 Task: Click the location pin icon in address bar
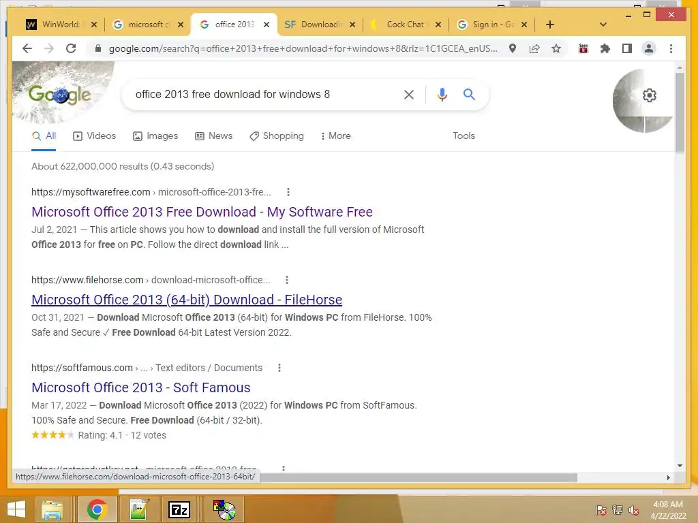click(513, 48)
